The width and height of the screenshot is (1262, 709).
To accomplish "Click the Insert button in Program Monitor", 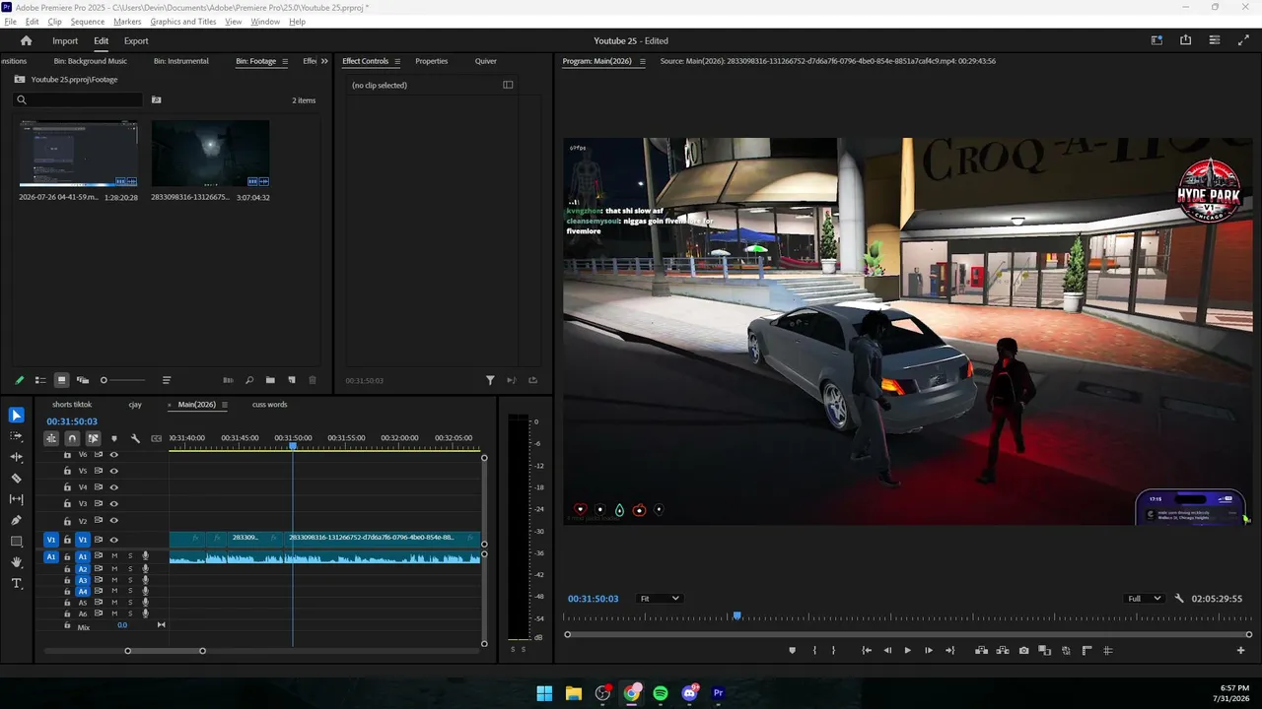I will [x=981, y=650].
